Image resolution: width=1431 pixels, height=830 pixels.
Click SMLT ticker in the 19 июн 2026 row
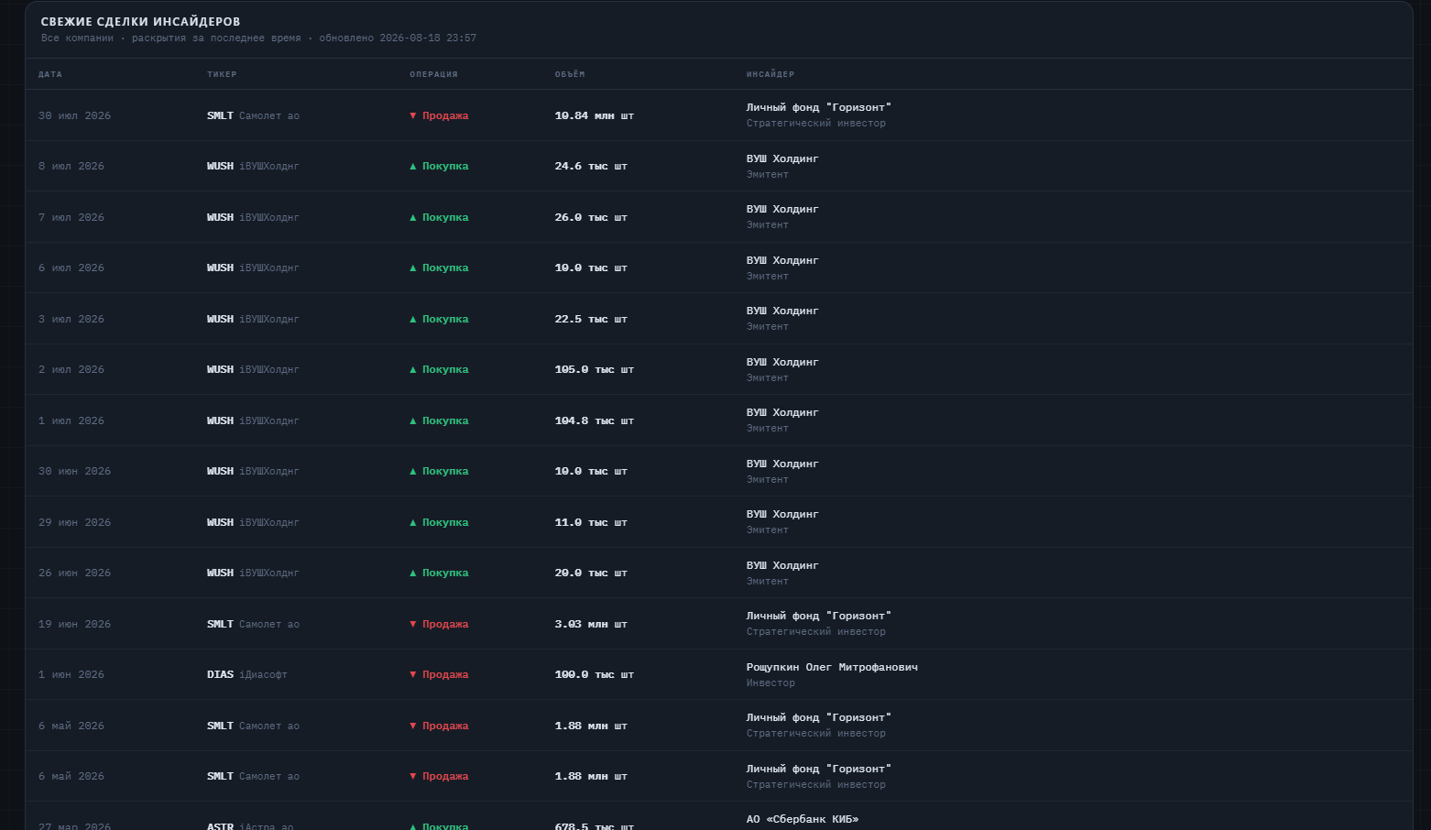pos(220,624)
